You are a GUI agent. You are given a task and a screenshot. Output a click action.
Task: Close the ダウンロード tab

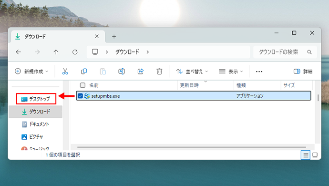pos(97,36)
